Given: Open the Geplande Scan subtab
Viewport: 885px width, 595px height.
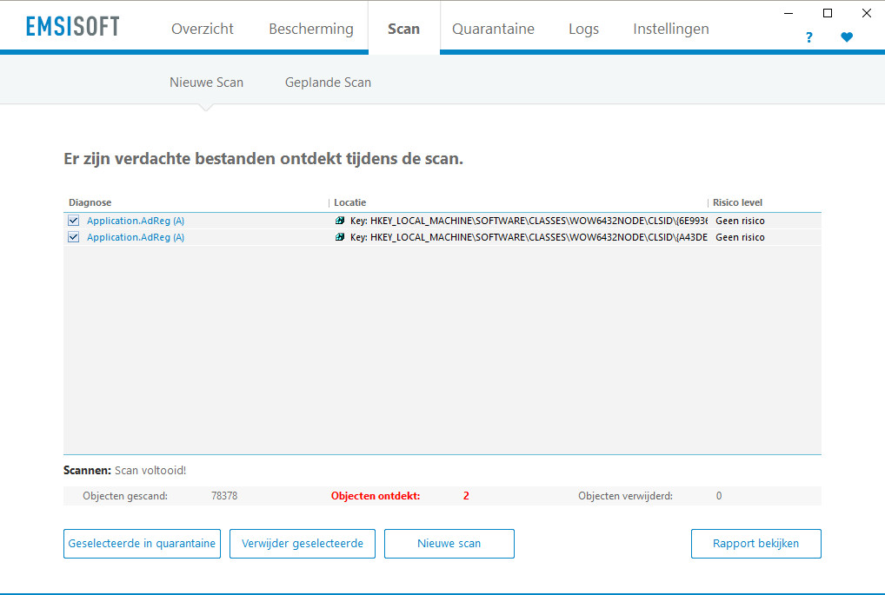Looking at the screenshot, I should pos(328,83).
